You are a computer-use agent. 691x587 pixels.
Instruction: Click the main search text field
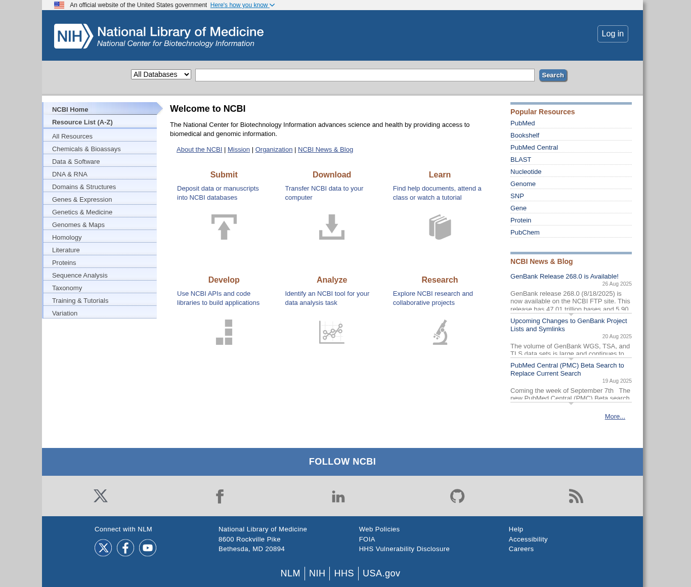(x=365, y=75)
